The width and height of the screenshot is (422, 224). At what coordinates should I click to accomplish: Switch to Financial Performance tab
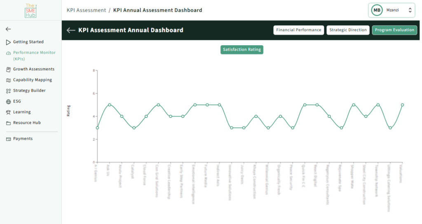pos(298,30)
